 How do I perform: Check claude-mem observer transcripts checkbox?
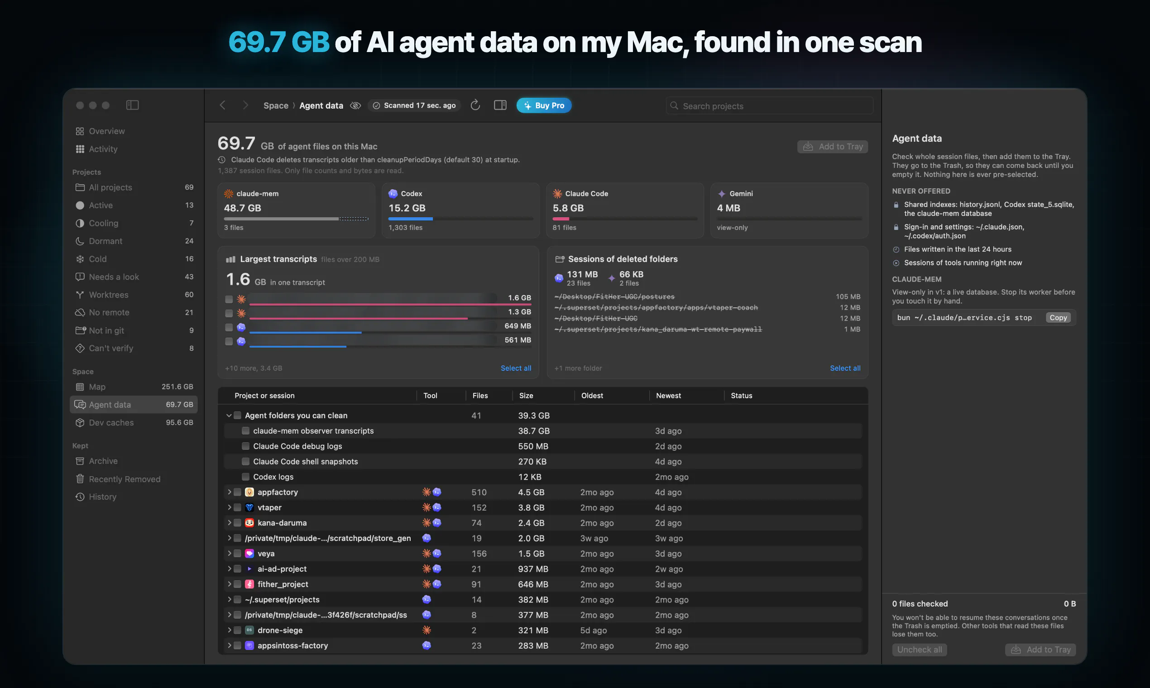click(x=245, y=431)
